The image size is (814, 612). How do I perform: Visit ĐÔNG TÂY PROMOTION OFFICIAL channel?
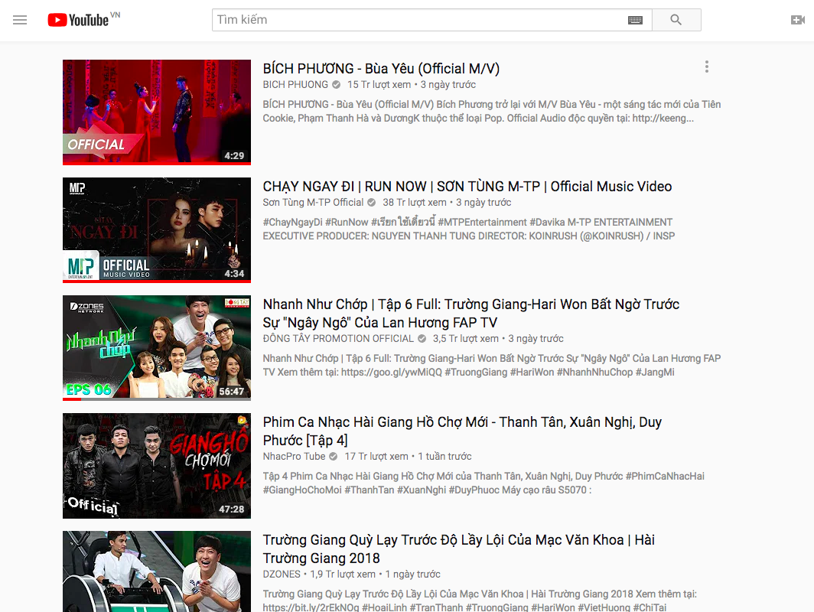coord(338,338)
